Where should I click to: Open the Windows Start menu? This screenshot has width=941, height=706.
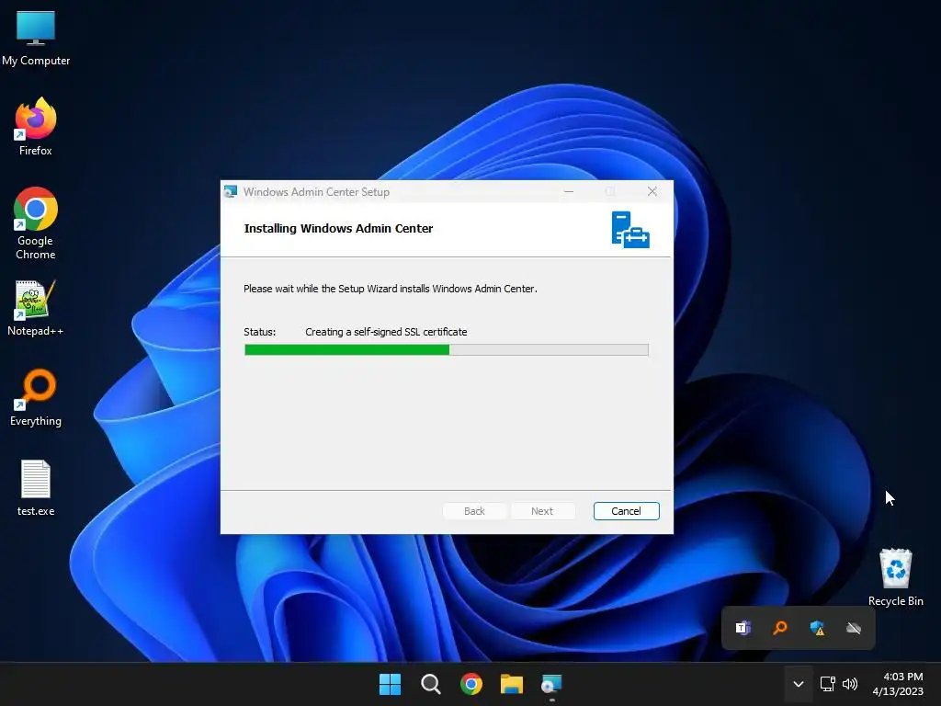(390, 684)
